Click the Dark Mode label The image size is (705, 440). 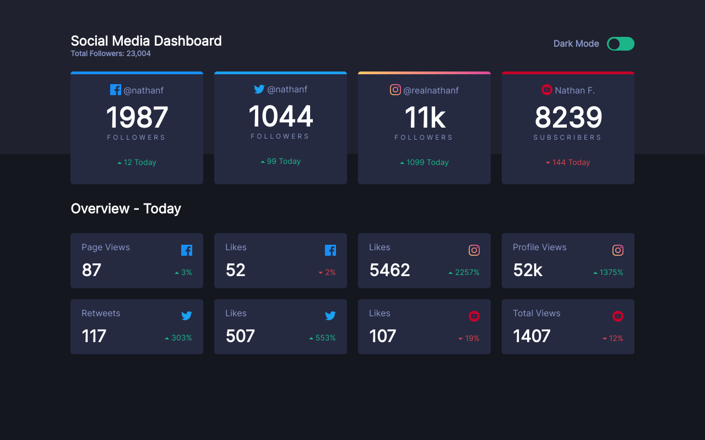(x=576, y=44)
